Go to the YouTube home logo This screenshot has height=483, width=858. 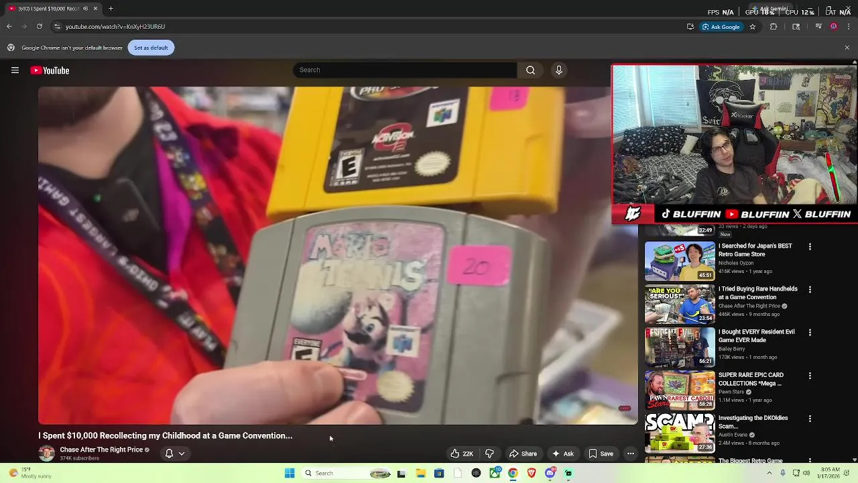(50, 70)
